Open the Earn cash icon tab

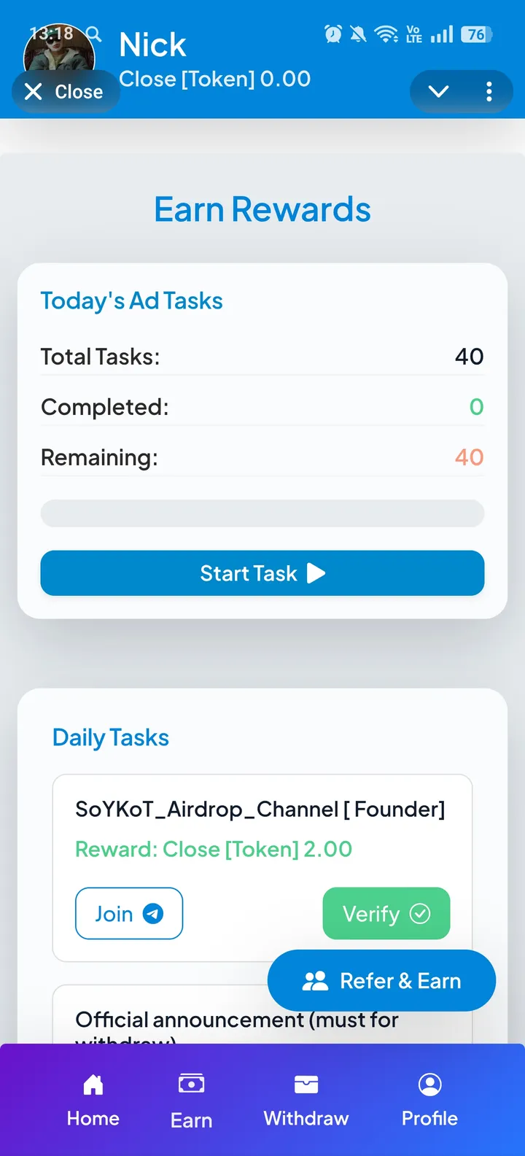point(191,1084)
